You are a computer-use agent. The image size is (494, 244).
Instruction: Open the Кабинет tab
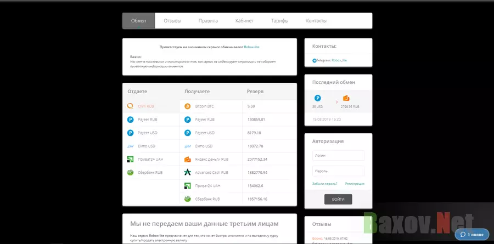point(244,21)
